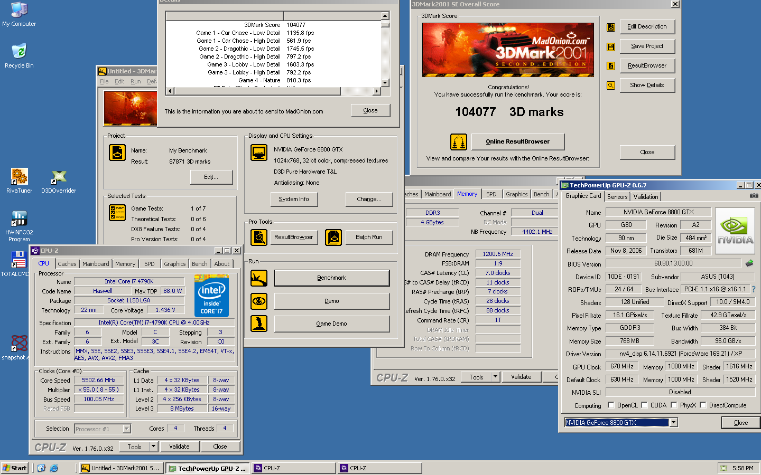Click the down arrow of the Details list scrollbar
Viewport: 761px width, 475px height.
(385, 83)
